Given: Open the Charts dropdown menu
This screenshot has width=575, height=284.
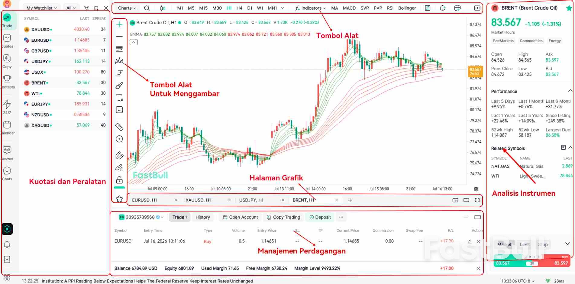Looking at the screenshot, I should [127, 8].
